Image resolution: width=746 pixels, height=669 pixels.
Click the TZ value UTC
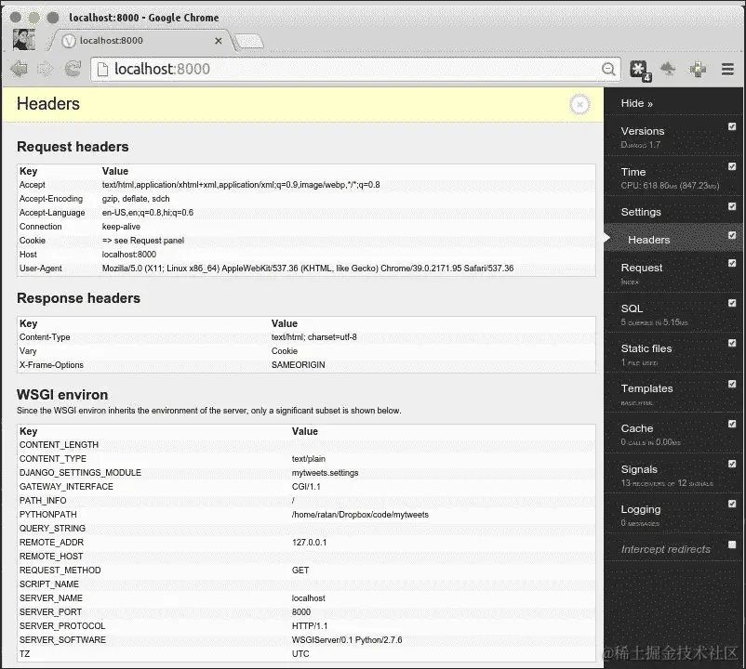click(x=300, y=654)
